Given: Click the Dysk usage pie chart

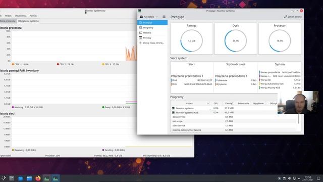Looking at the screenshot, I should pos(236,41).
